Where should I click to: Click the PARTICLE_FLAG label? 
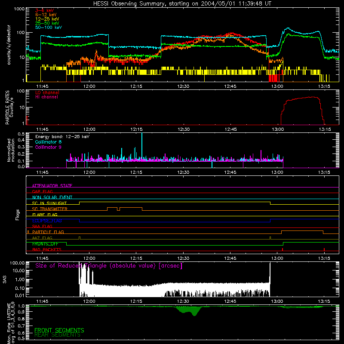[x=48, y=232]
